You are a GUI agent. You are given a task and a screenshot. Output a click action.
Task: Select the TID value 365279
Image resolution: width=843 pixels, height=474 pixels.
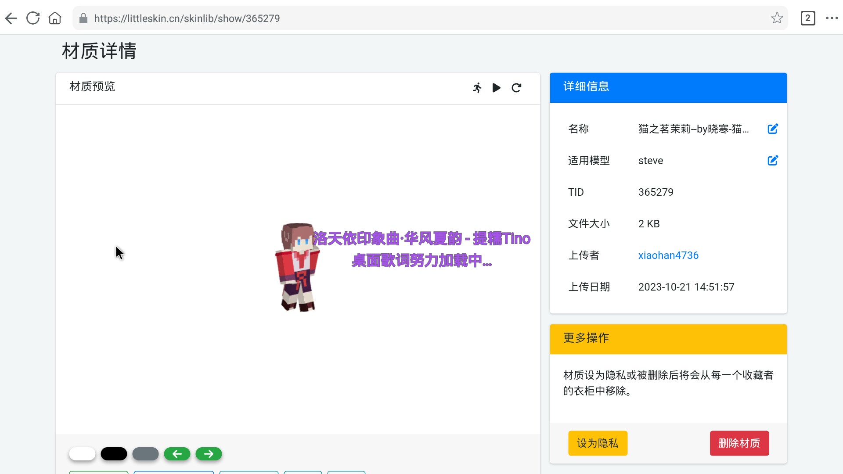point(656,192)
